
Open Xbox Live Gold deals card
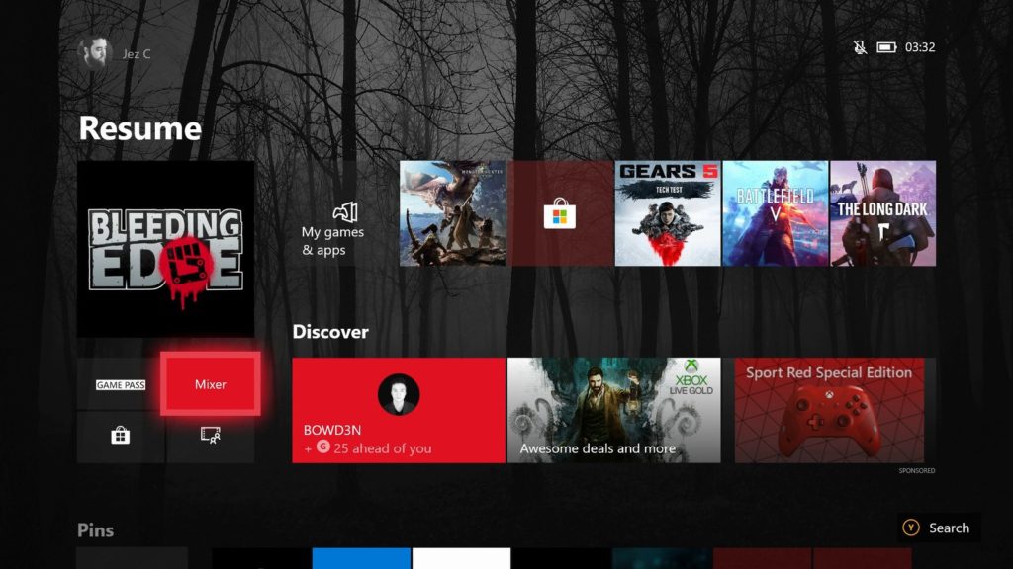click(613, 410)
